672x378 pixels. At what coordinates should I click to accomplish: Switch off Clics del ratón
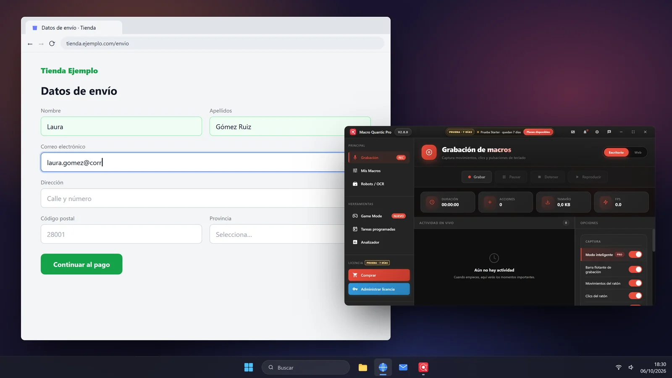pyautogui.click(x=635, y=296)
